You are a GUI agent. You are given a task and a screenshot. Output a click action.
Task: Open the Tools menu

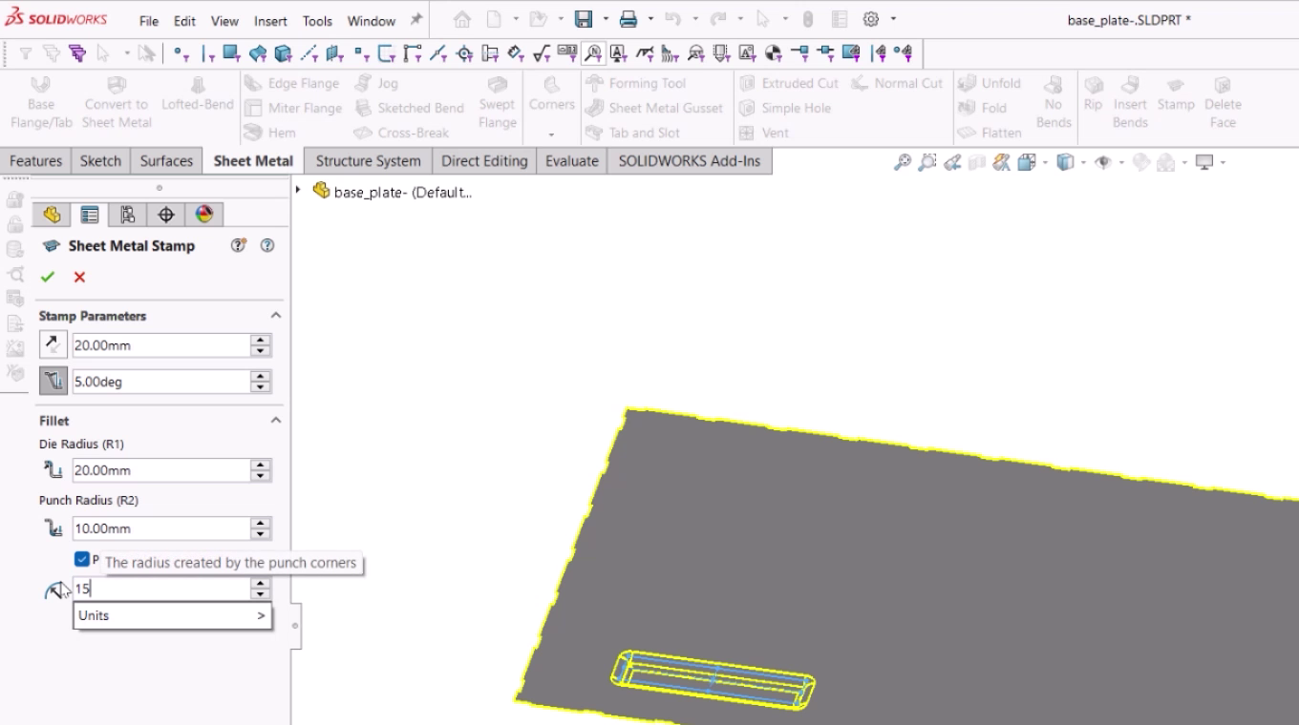[316, 21]
